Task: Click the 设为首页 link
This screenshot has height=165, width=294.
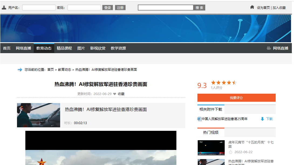Action: 263,8
